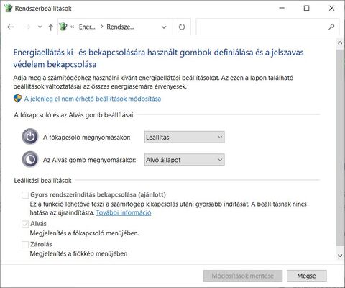Click the shield icon beside the settings link
Viewport: 345px width, 288px height.
17,99
